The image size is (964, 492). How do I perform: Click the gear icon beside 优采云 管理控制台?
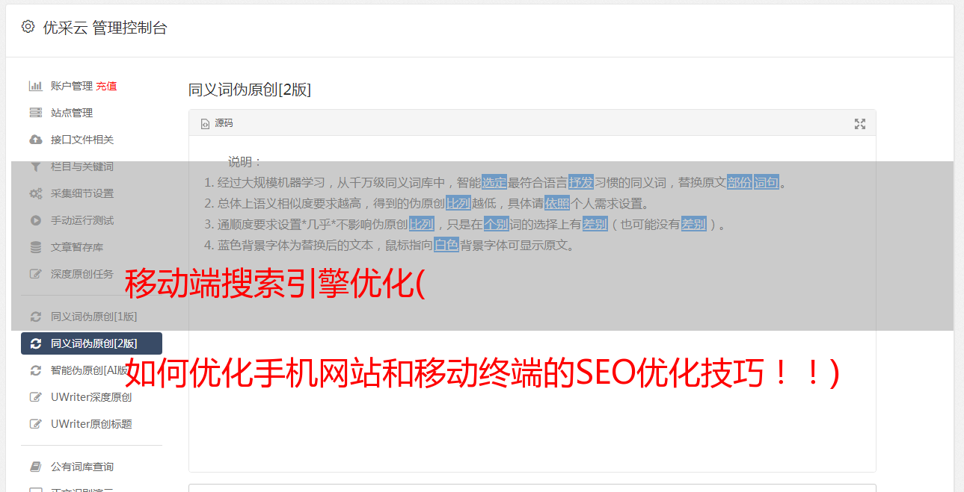click(28, 27)
